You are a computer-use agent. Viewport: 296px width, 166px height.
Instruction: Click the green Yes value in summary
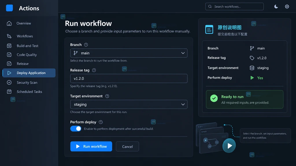[260, 78]
